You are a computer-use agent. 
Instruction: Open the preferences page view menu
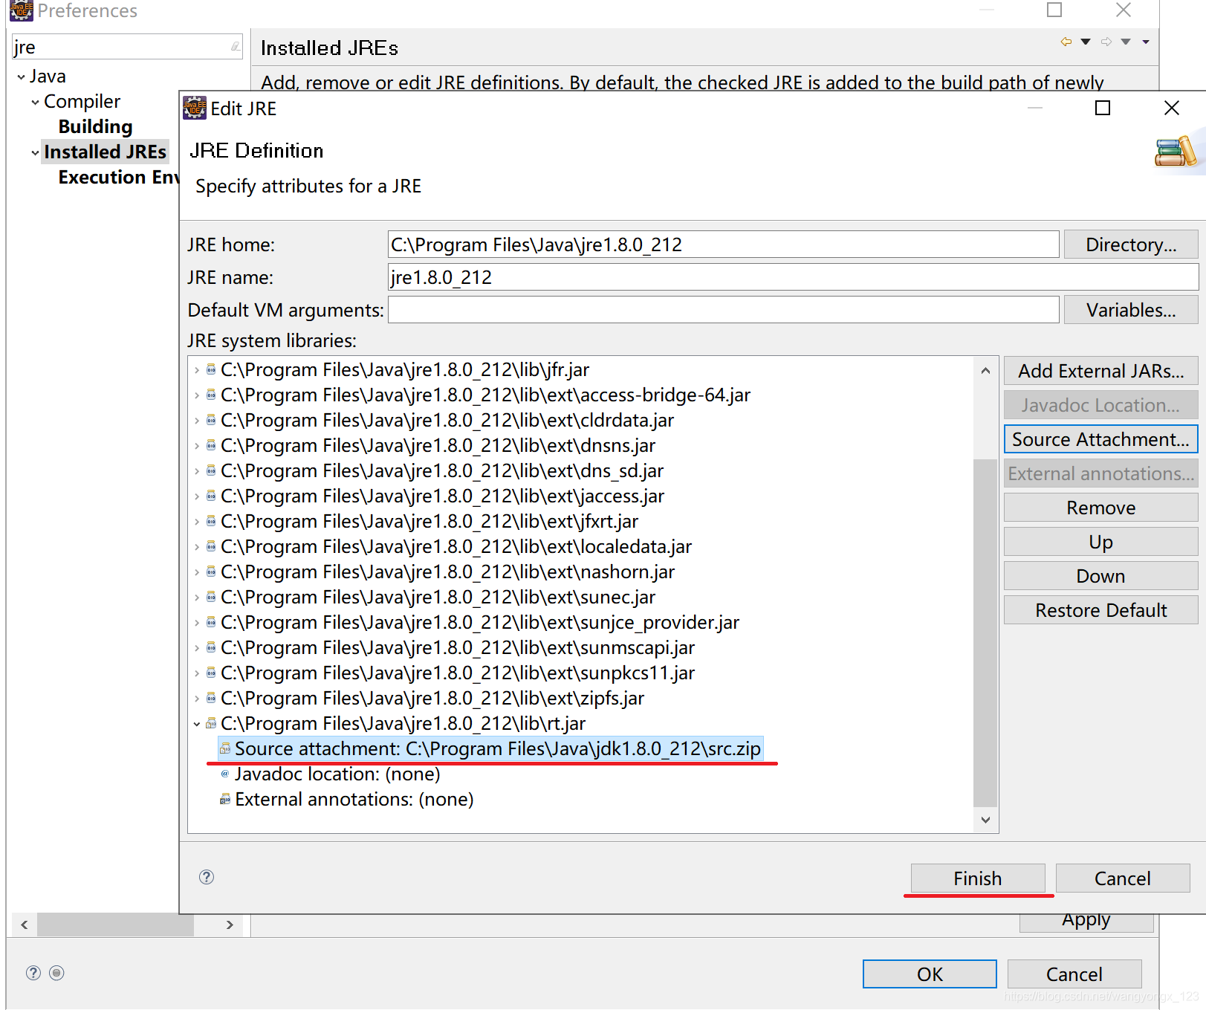(x=1146, y=42)
